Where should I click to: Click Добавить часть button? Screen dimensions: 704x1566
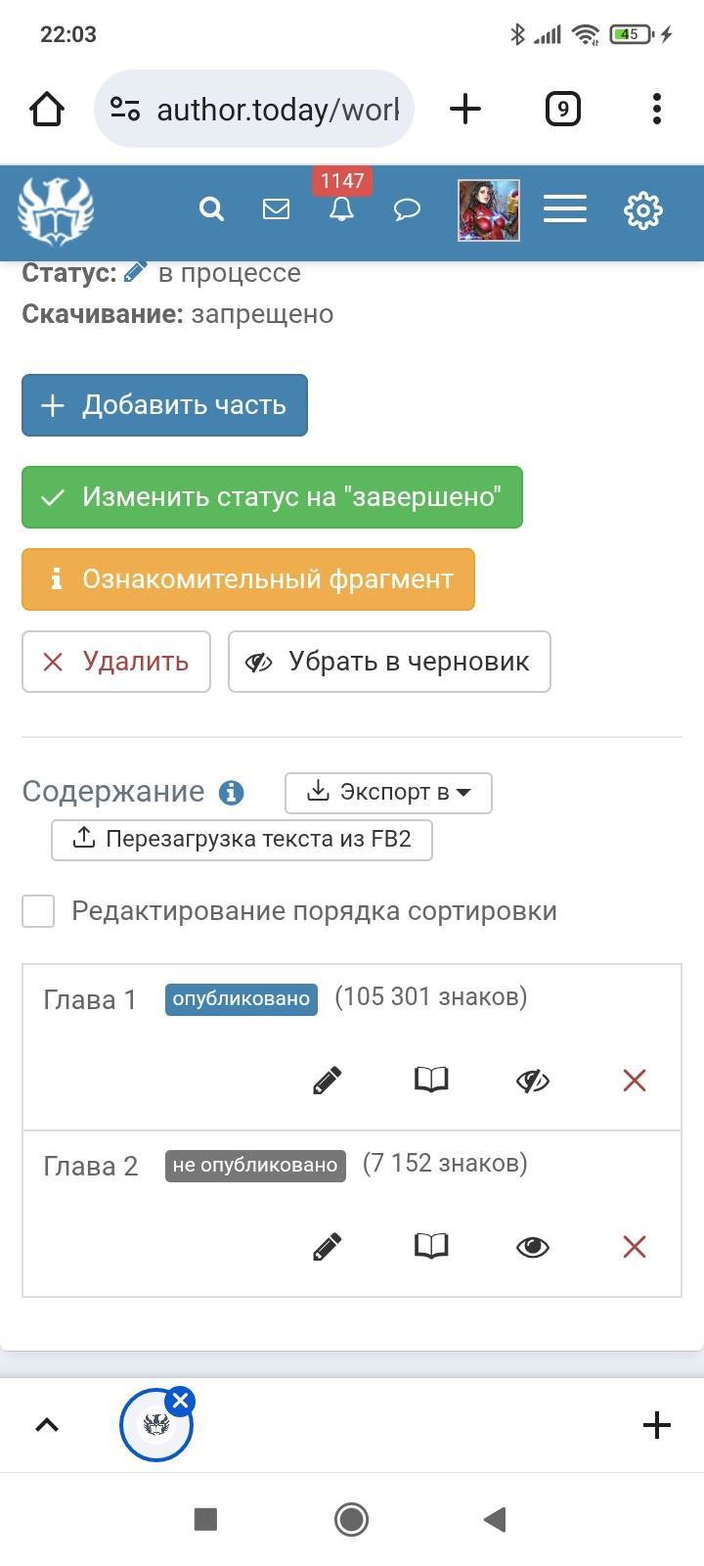(164, 405)
